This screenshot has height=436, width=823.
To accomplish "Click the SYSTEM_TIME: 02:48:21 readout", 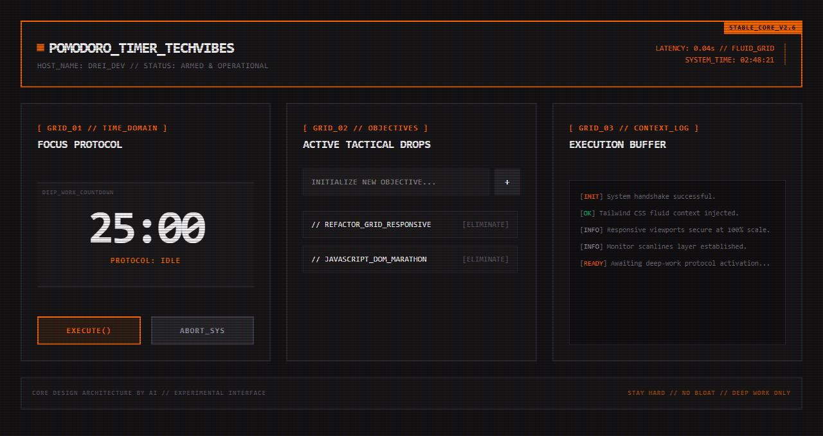I will click(729, 60).
